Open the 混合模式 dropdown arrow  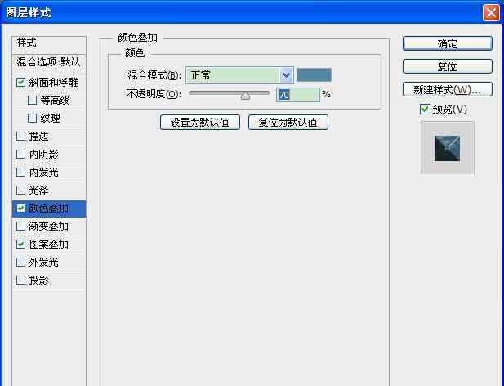point(286,75)
